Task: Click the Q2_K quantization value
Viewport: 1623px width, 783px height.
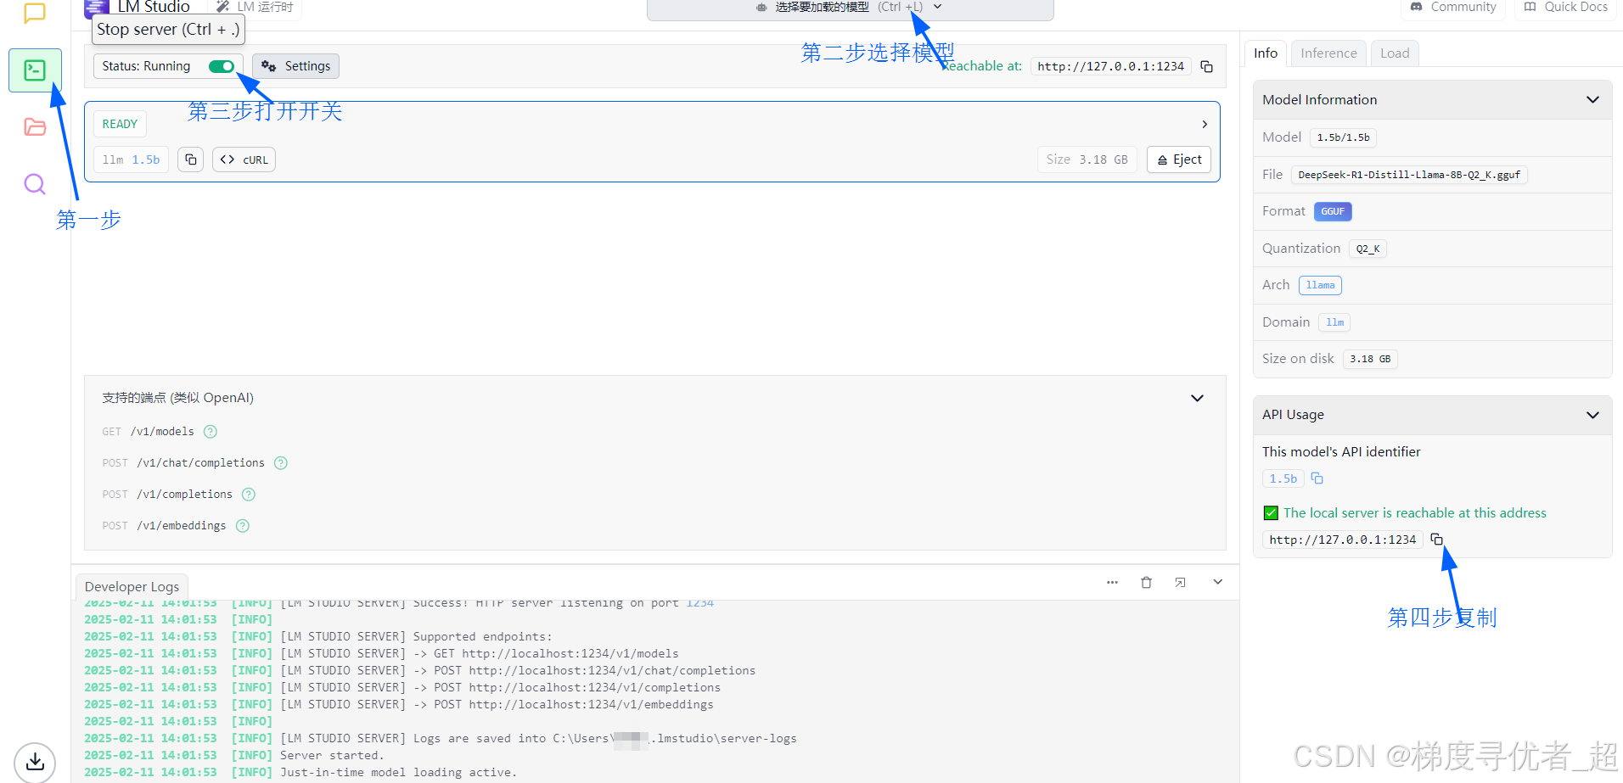Action: [1367, 249]
